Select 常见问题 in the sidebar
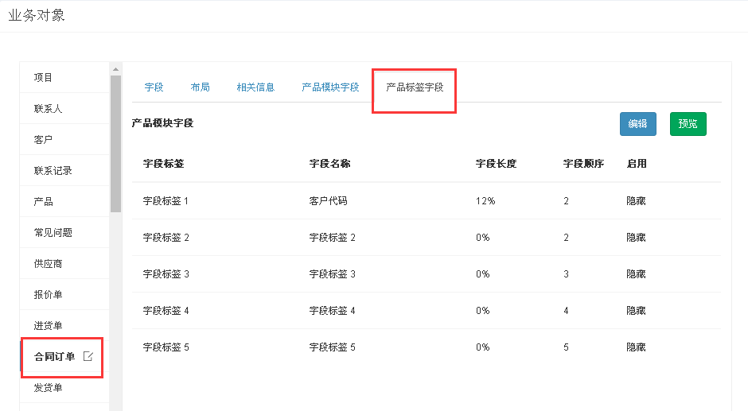Screen dimensions: 748x411 53,233
